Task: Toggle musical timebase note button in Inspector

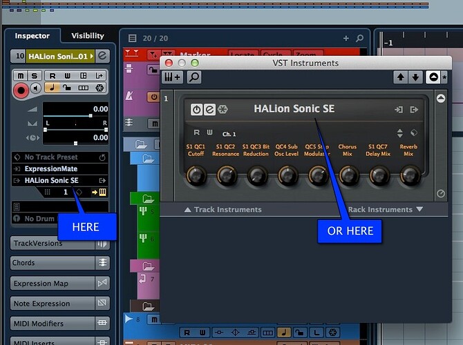Action: pyautogui.click(x=52, y=88)
